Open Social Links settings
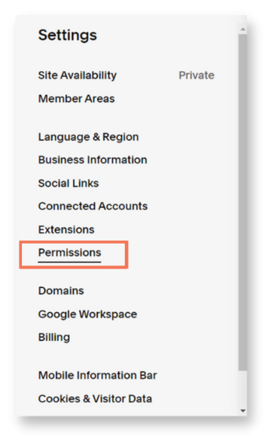The width and height of the screenshot is (271, 435). point(69,183)
